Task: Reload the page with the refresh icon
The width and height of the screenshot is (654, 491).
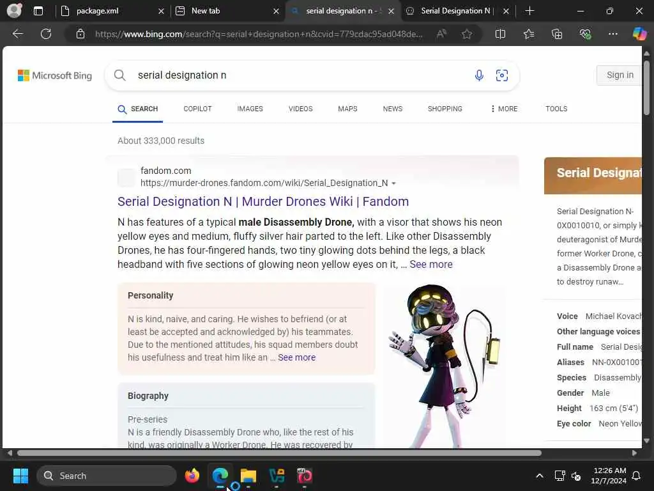Action: (x=46, y=34)
